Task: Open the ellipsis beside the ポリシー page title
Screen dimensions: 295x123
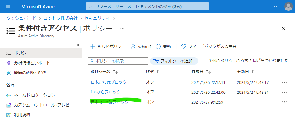Action: click(122, 29)
